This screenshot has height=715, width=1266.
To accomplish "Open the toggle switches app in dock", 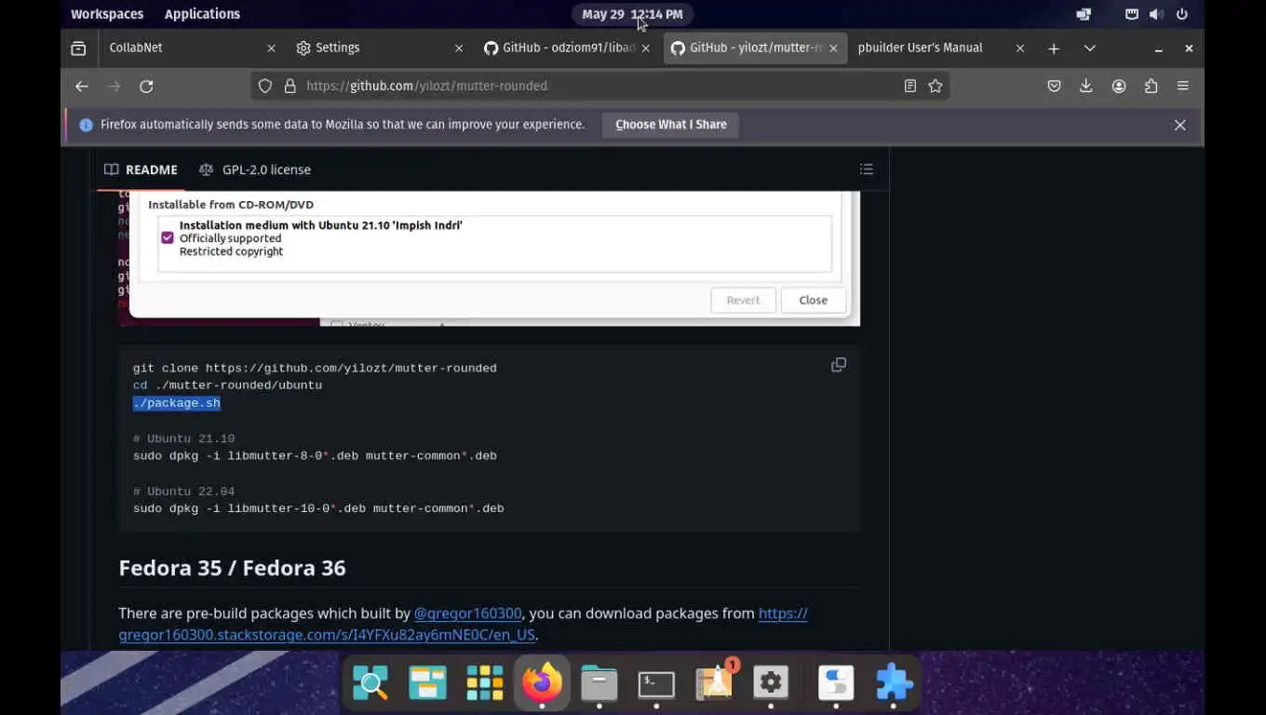I will click(x=836, y=683).
